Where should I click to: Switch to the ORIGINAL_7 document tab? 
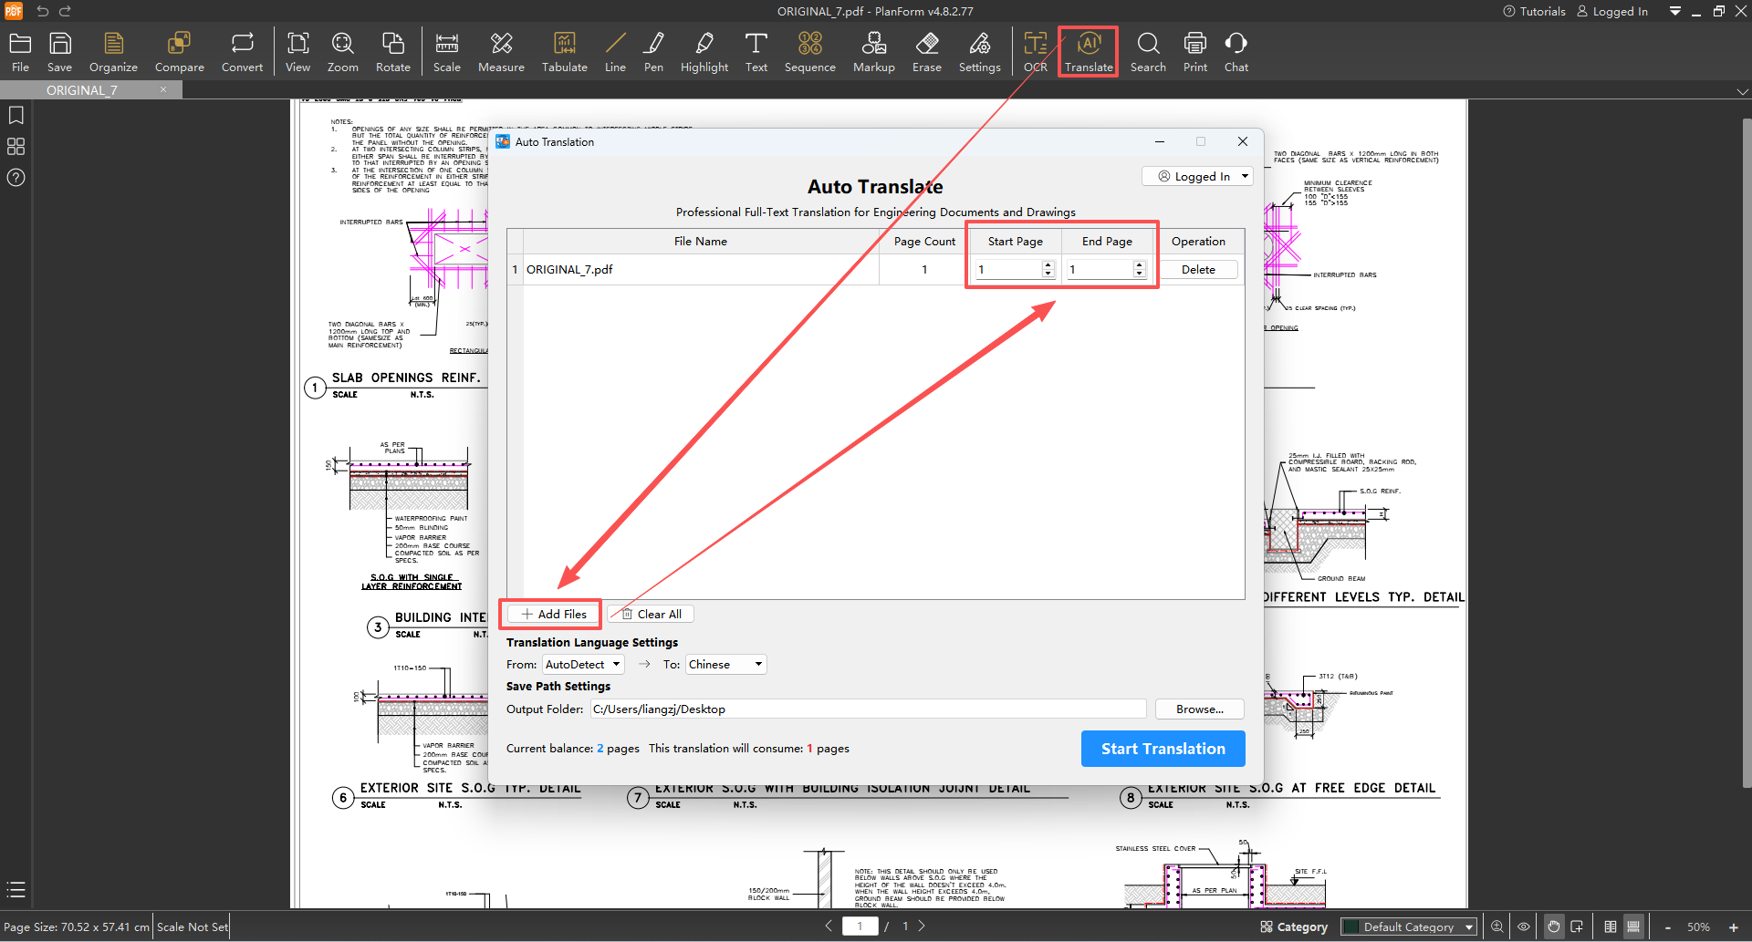[82, 90]
